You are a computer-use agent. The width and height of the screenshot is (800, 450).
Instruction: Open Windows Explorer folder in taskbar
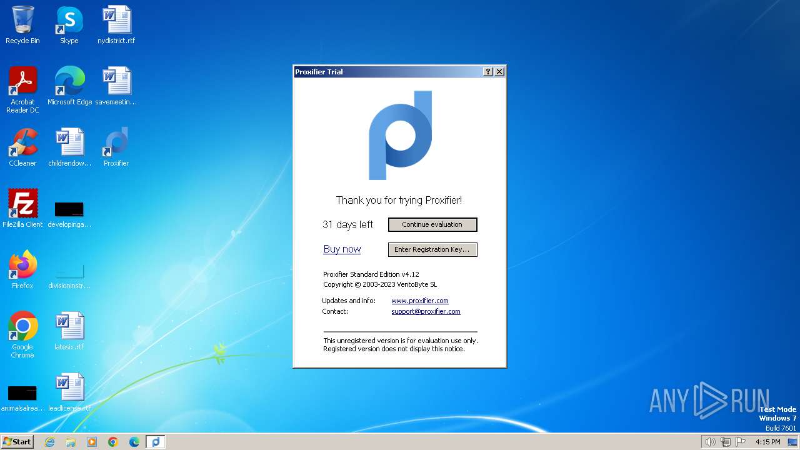(x=71, y=442)
